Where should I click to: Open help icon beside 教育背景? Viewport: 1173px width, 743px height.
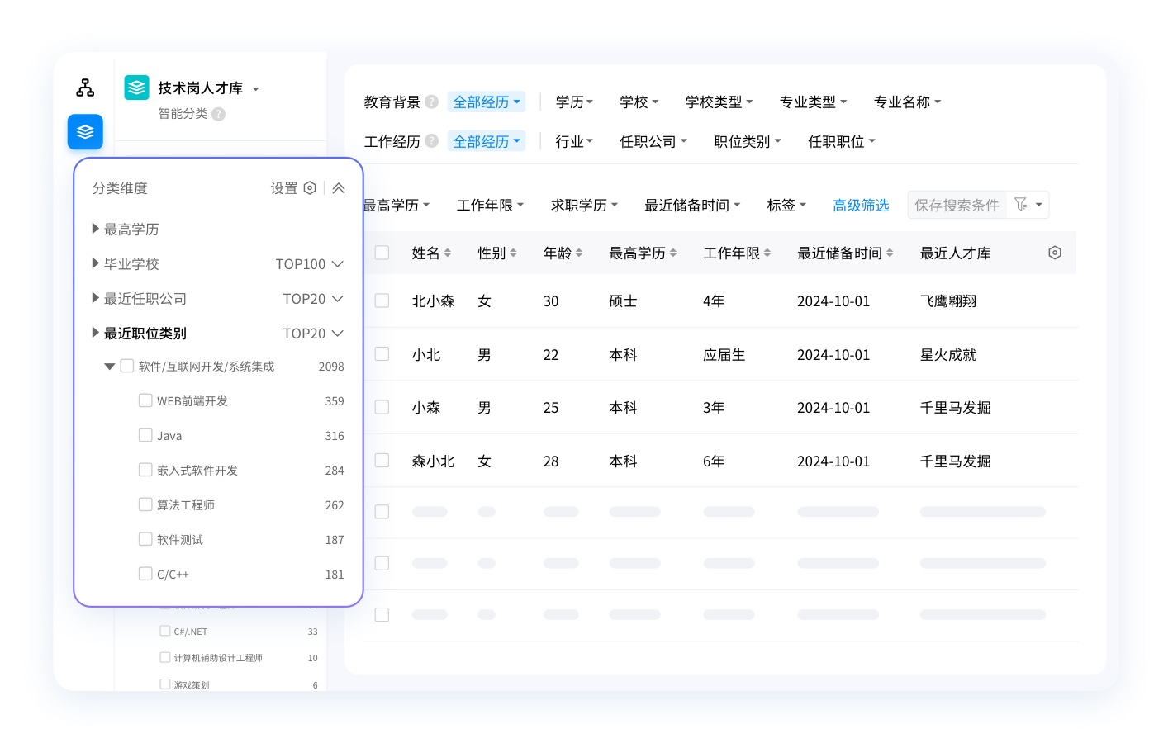431,102
